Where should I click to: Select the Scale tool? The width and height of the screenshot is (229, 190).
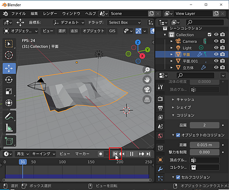9,91
